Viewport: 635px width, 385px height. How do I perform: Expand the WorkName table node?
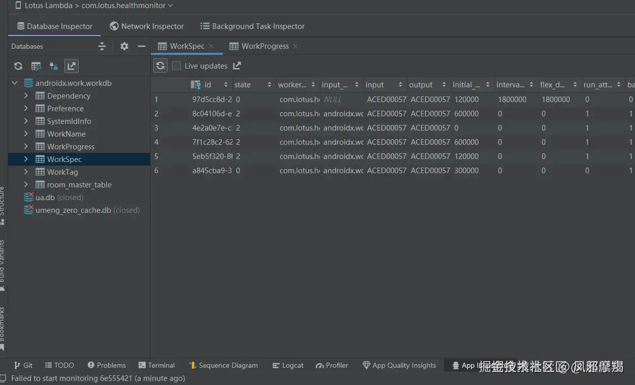26,134
